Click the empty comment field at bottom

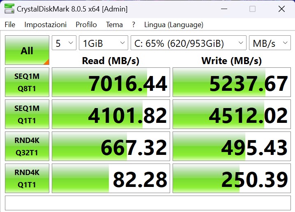147,203
